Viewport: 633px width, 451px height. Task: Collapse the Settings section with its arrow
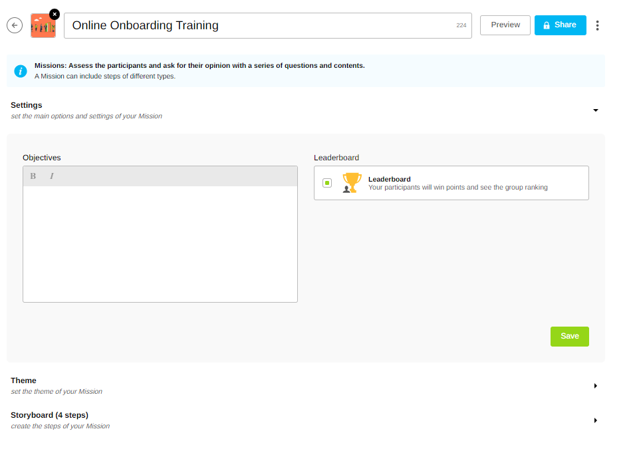(x=595, y=110)
